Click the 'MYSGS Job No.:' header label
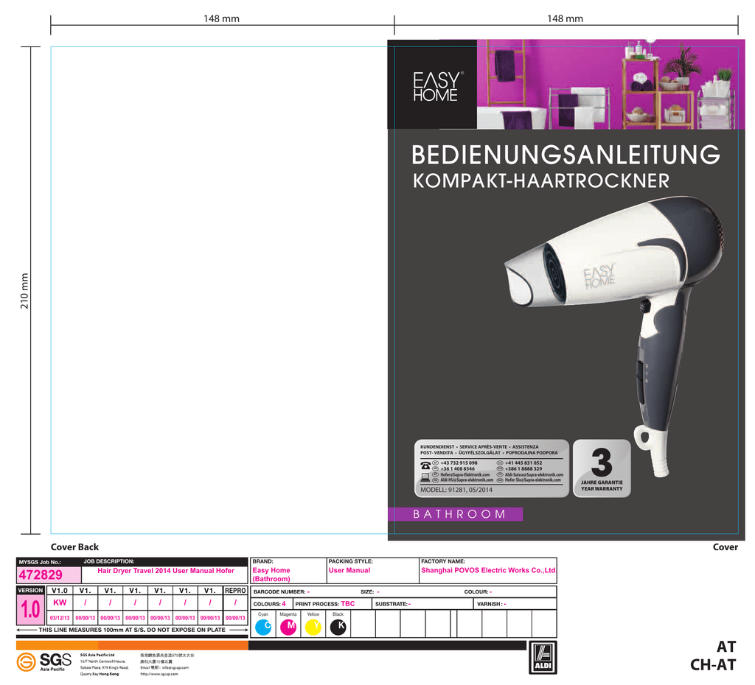This screenshot has width=755, height=685. tap(40, 562)
